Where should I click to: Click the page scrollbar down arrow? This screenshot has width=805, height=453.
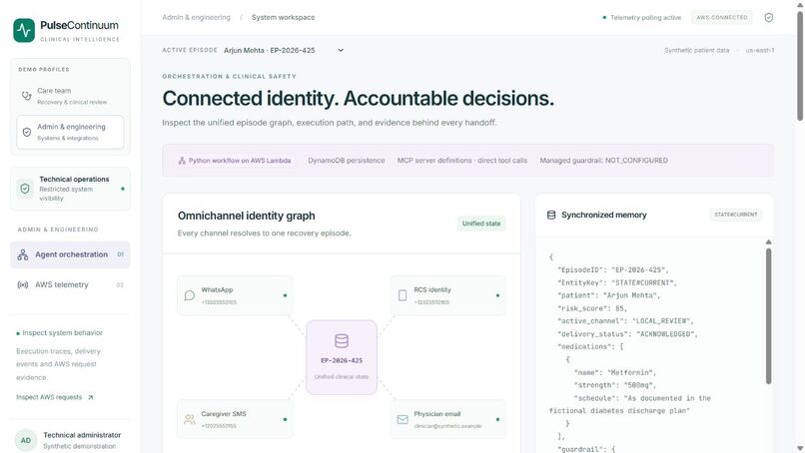[800, 448]
